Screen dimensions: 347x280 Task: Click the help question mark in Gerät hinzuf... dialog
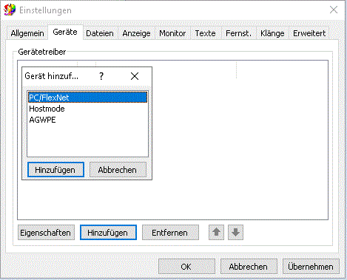101,76
